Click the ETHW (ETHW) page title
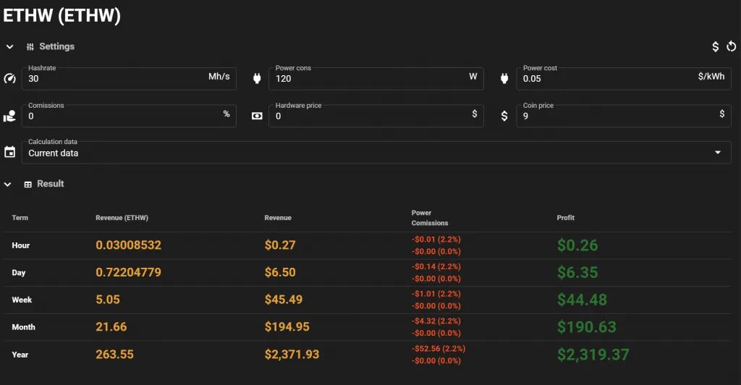Screen dimensions: 741x385 pos(62,15)
